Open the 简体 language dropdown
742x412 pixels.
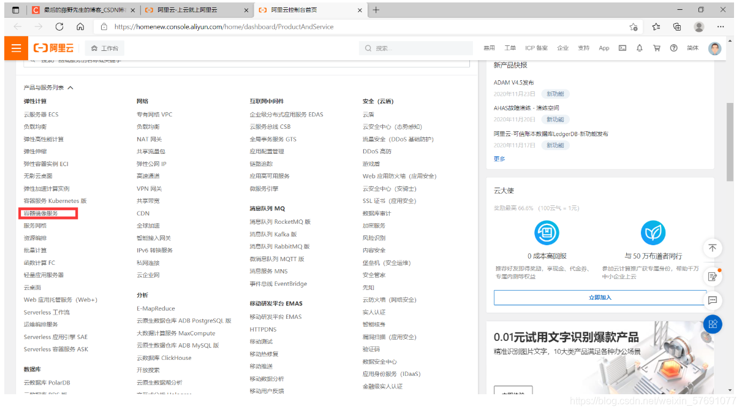pyautogui.click(x=692, y=48)
